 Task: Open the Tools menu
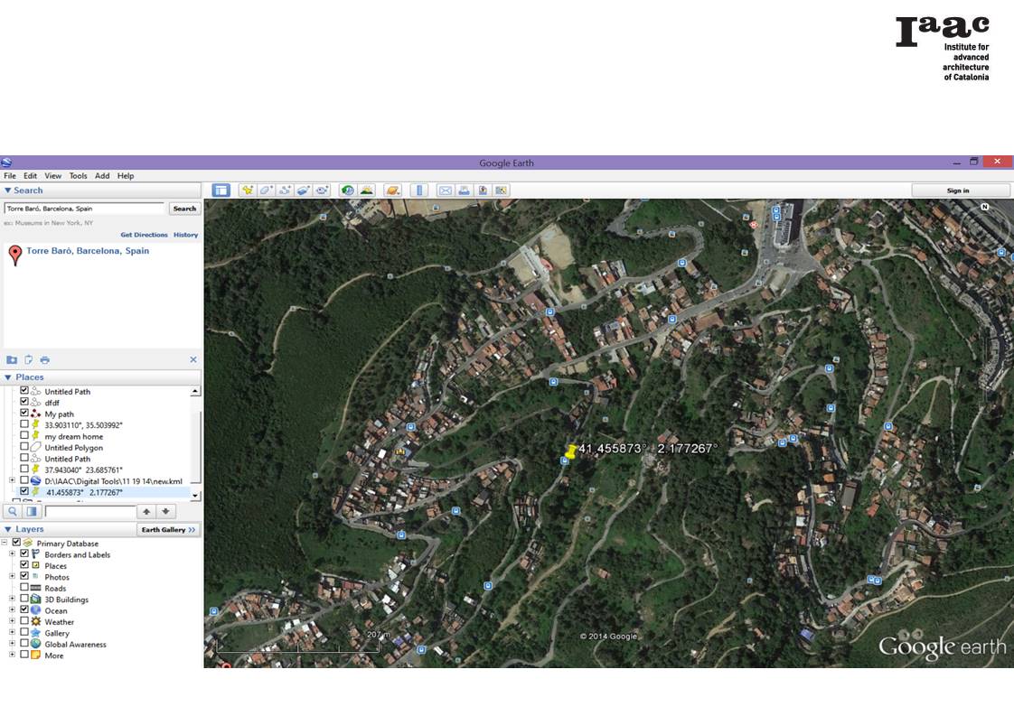pos(79,176)
